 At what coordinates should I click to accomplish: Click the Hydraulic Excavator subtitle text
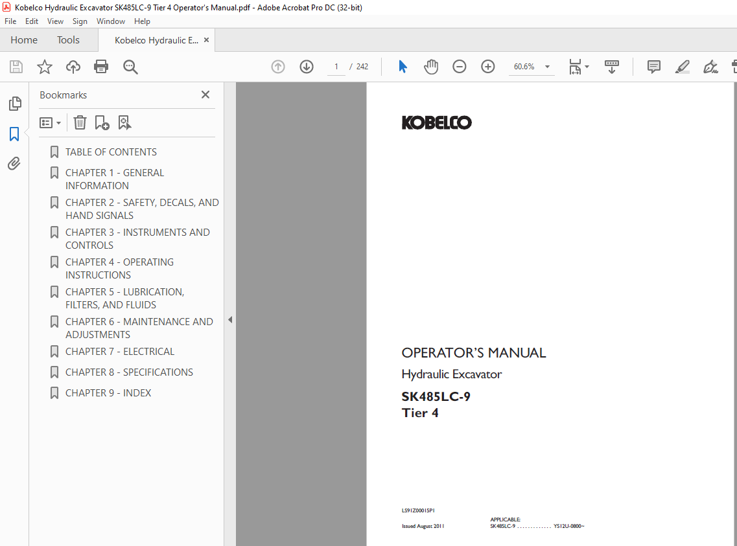pos(452,374)
